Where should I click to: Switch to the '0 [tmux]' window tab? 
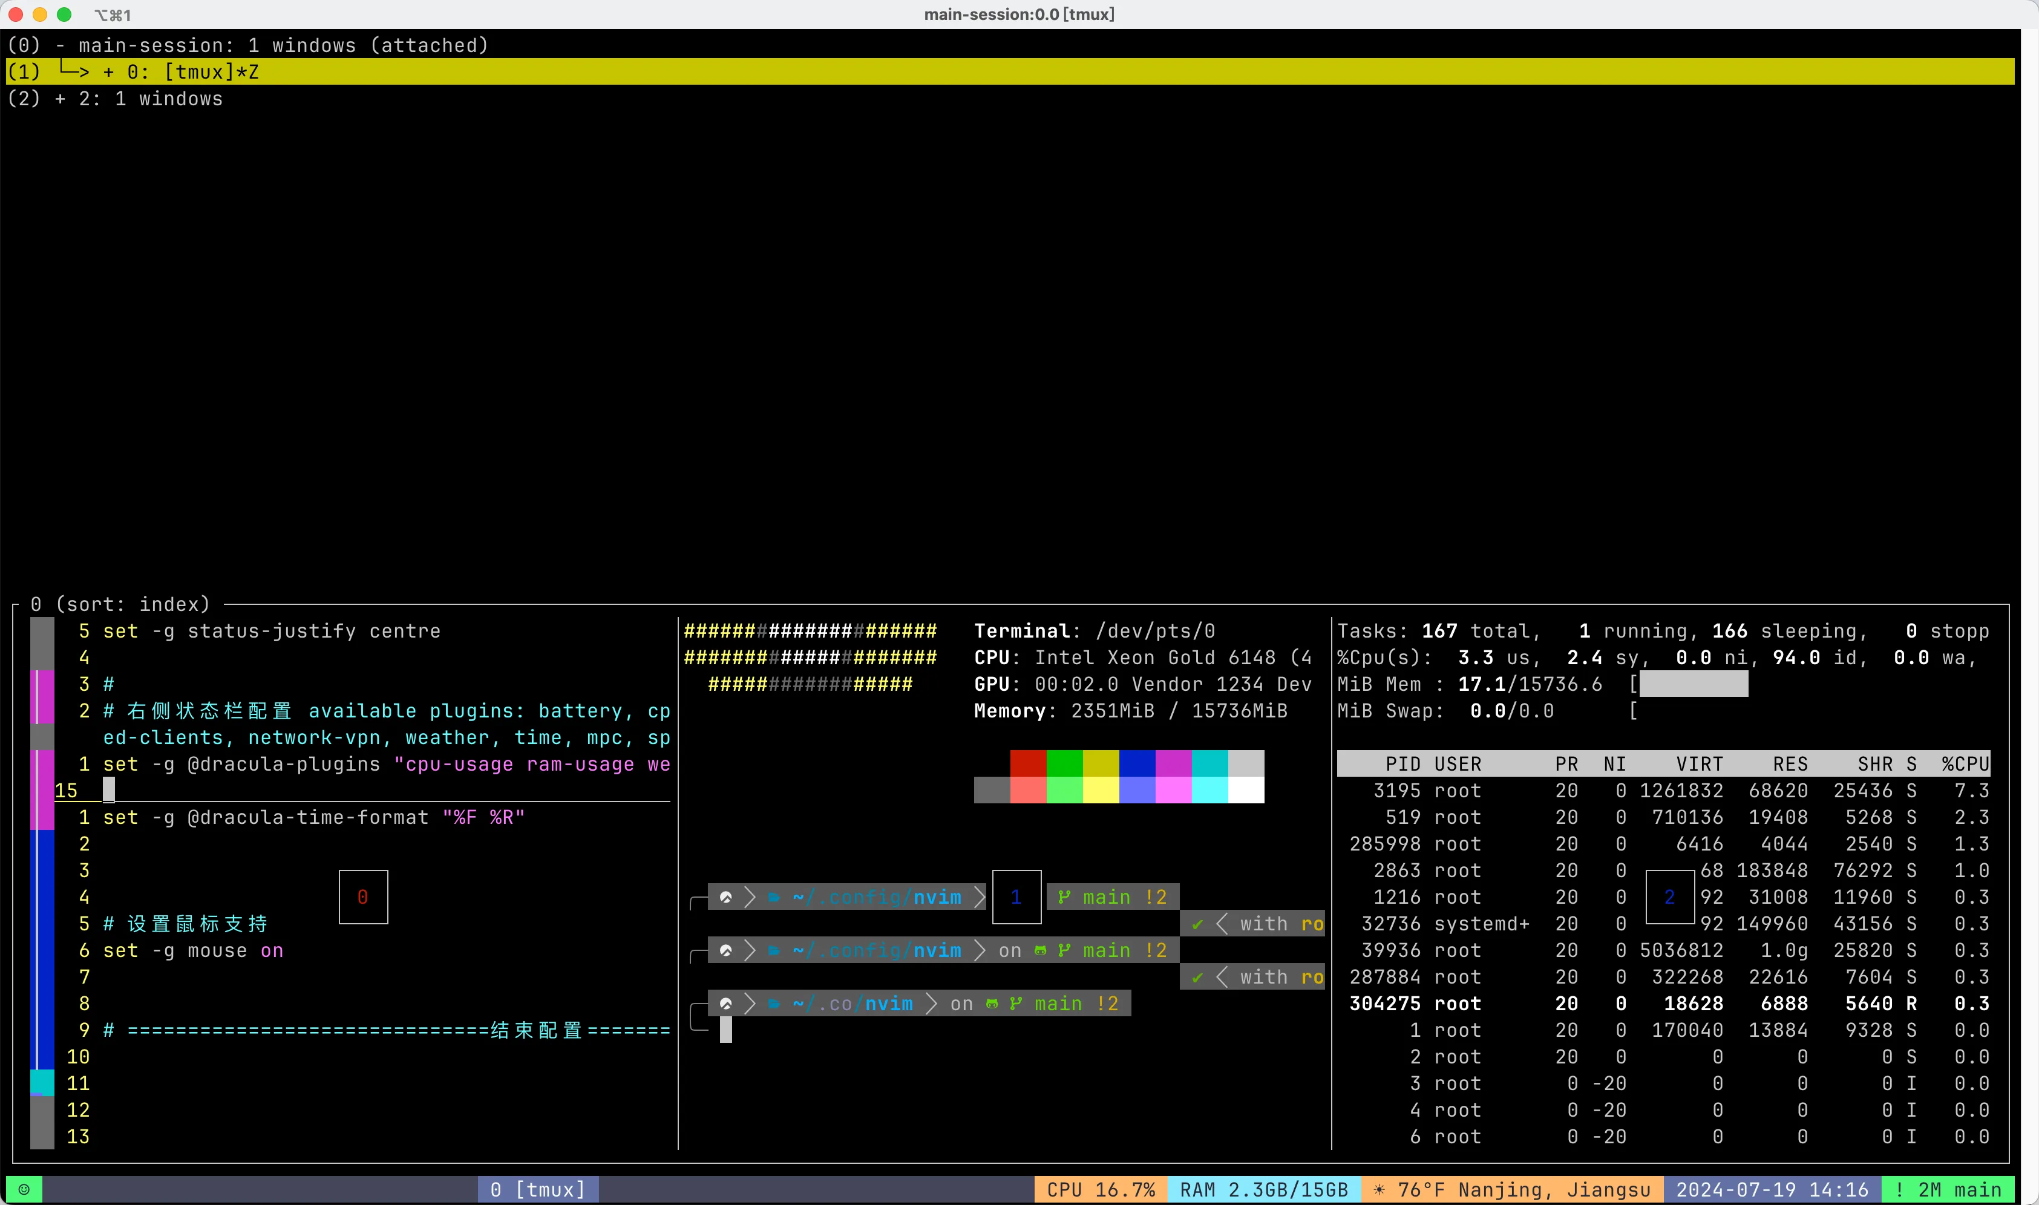pos(538,1189)
